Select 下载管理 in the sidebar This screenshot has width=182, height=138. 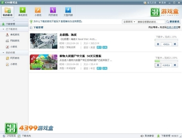click(14, 24)
